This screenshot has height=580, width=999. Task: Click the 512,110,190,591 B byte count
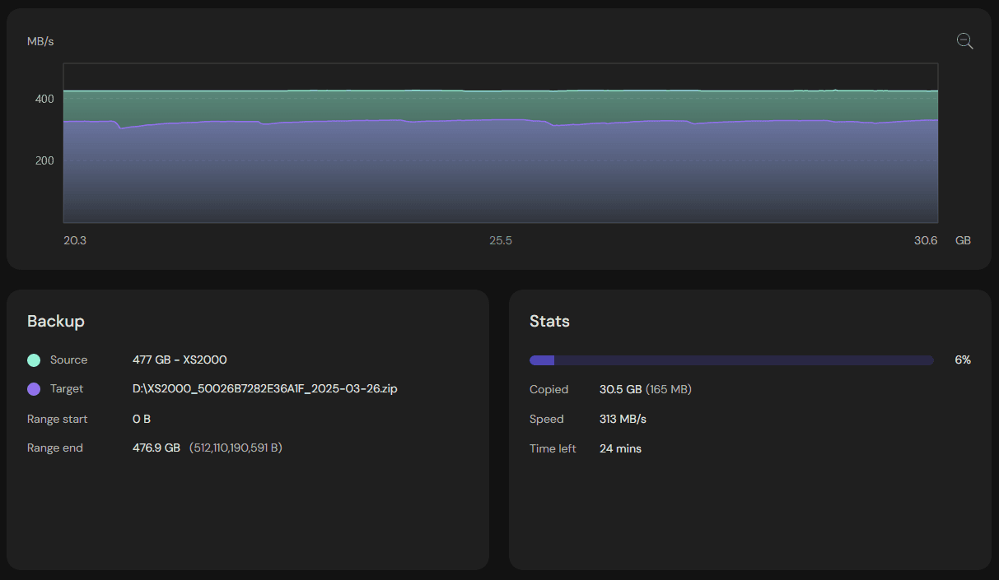click(x=236, y=448)
